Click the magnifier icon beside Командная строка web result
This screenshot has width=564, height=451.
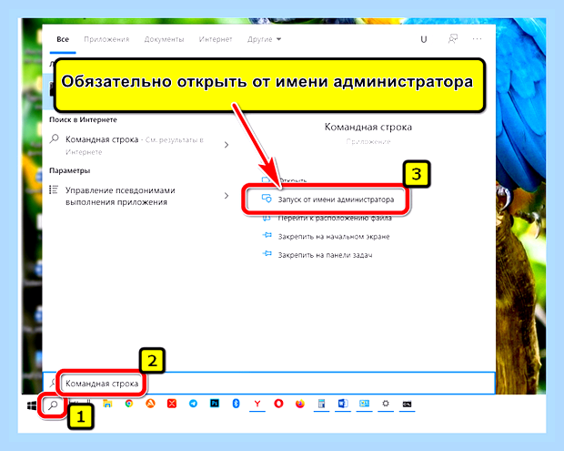click(54, 138)
